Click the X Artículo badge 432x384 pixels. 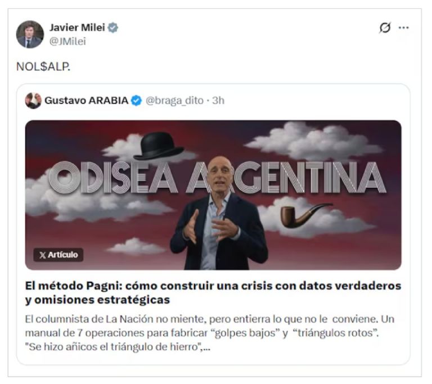(58, 255)
